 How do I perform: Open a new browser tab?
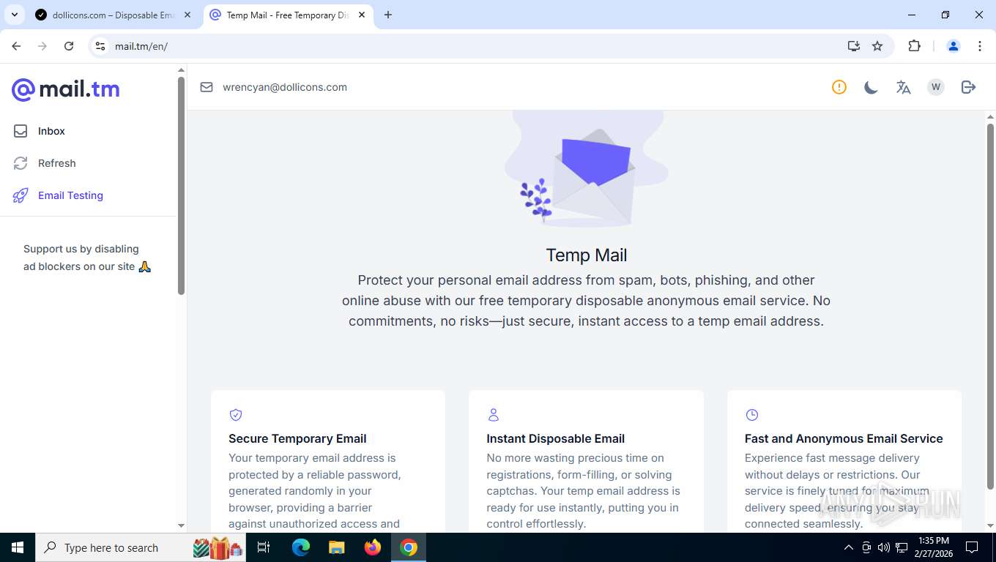(x=388, y=15)
